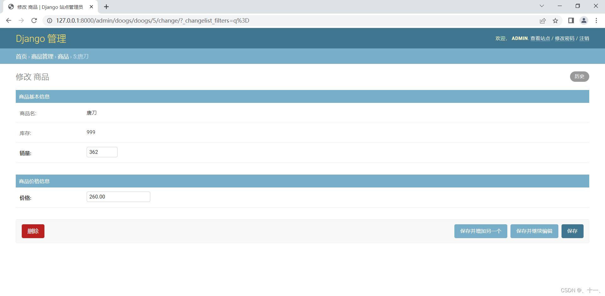The image size is (605, 296).
Task: View 历史 history button
Action: coord(579,76)
